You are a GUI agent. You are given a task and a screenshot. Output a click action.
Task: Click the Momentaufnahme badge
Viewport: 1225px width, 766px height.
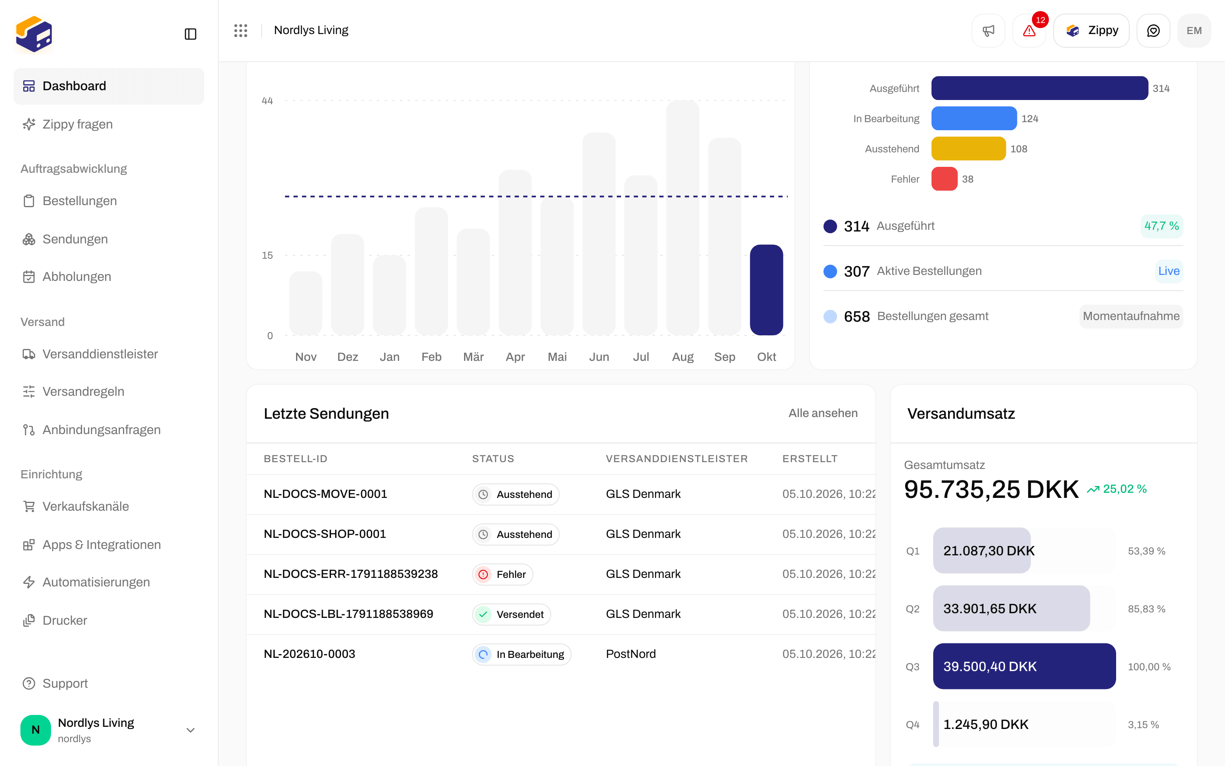tap(1131, 316)
